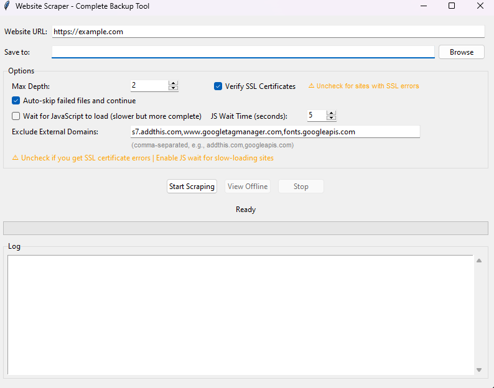
Task: Decrease JS Wait Time with down arrow
Action: [x=331, y=118]
